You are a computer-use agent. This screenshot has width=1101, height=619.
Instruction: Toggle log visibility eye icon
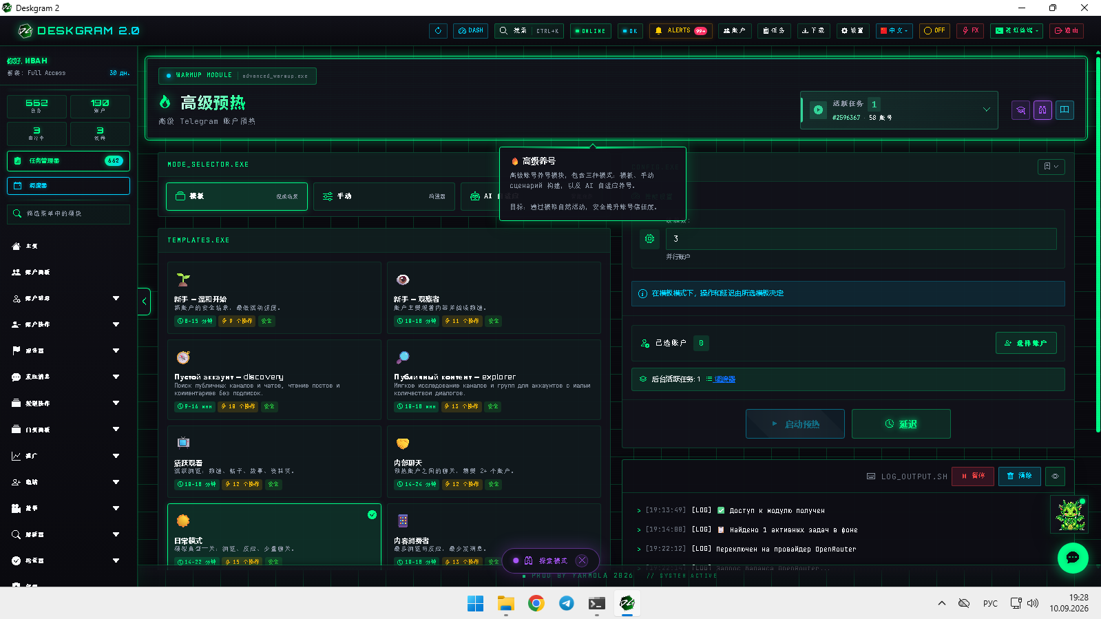pos(1055,476)
